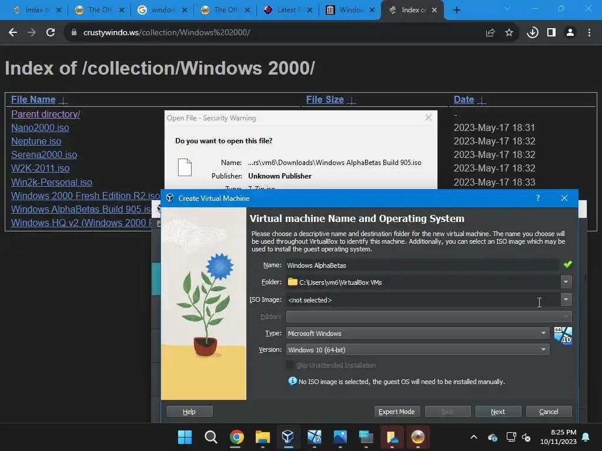Open File Explorer from the taskbar
This screenshot has height=451, width=602.
tap(263, 437)
